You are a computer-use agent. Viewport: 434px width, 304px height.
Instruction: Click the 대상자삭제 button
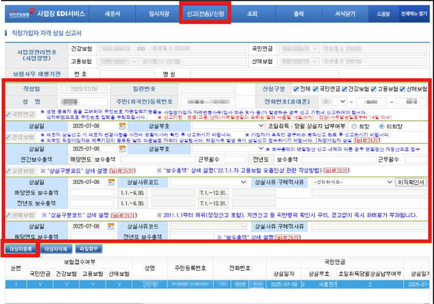(56, 249)
